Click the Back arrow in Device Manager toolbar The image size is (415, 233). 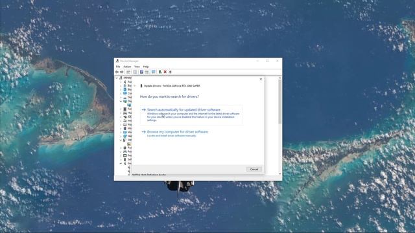tap(117, 72)
